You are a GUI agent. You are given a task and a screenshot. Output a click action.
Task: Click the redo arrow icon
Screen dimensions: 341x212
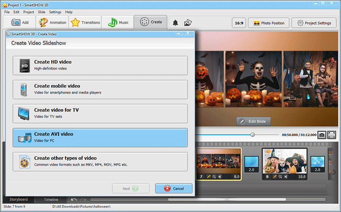pos(83,199)
